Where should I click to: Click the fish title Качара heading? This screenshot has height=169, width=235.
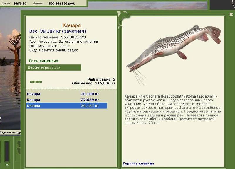(x=72, y=25)
